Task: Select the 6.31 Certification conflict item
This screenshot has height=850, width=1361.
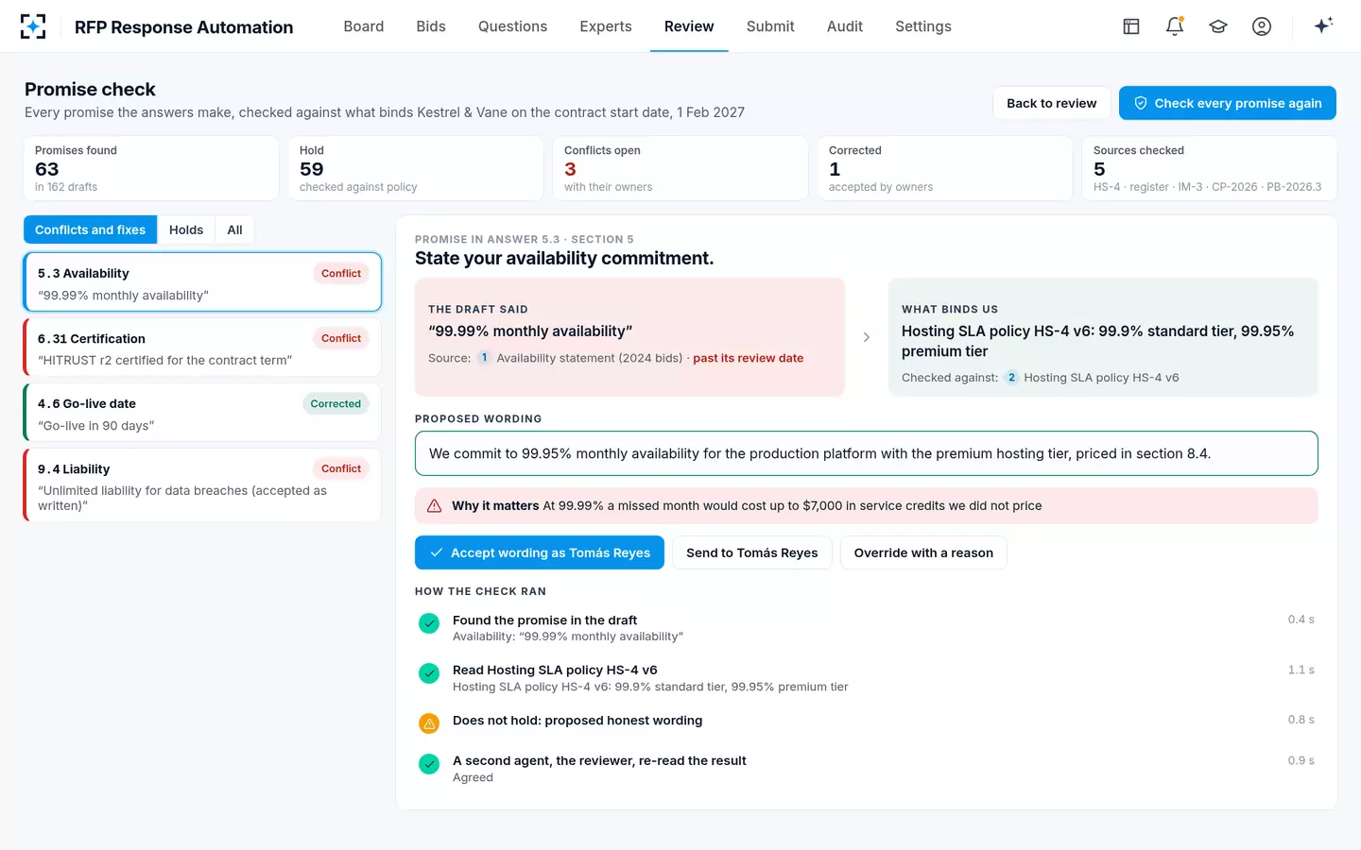Action: coord(202,347)
